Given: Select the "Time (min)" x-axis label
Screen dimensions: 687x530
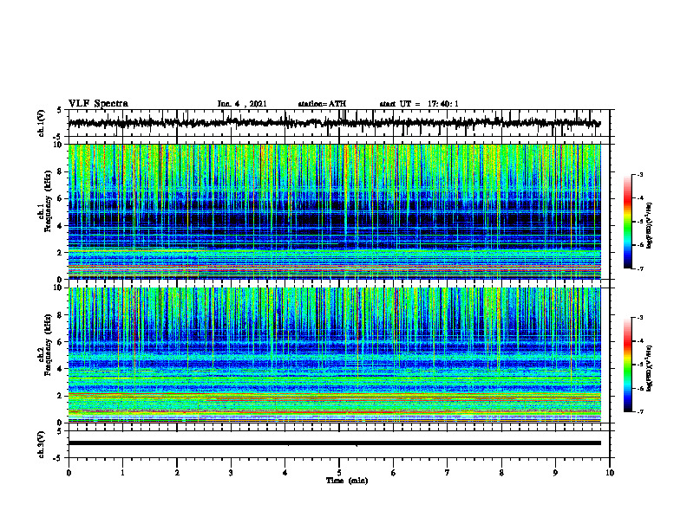Looking at the screenshot, I should [347, 481].
